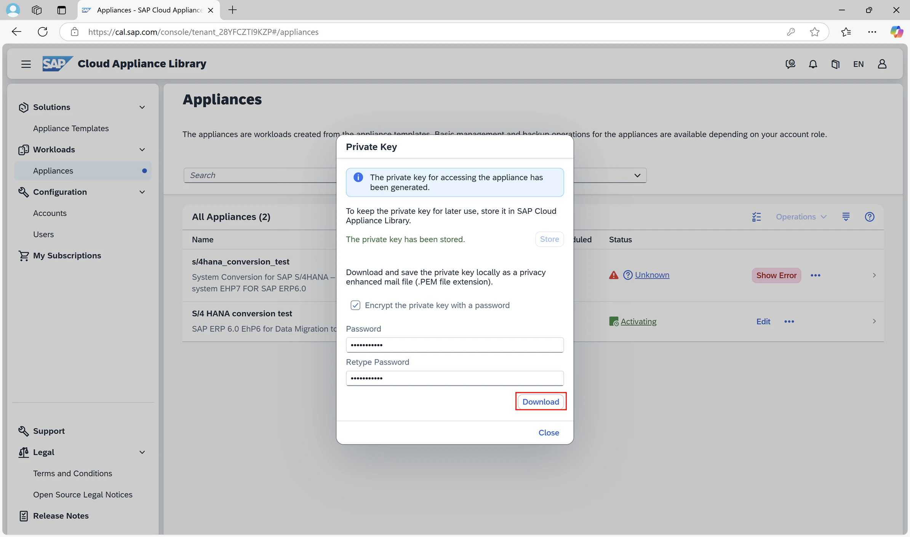The width and height of the screenshot is (910, 537).
Task: Expand details arrow for S/4 HANA conversion test
Action: (x=874, y=321)
